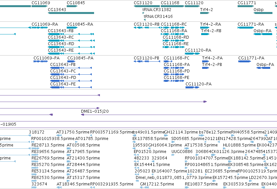277x189 pixels.
Task: Click the CG13643-PC protein label
Action: coord(63,71)
